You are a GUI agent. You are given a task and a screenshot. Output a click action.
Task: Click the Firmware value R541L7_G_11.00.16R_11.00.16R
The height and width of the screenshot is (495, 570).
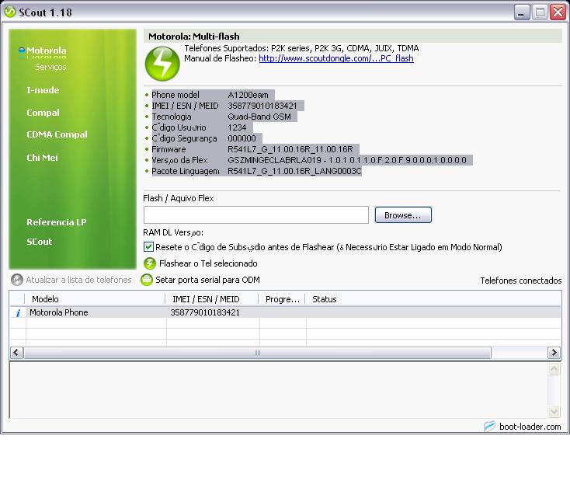pyautogui.click(x=290, y=149)
